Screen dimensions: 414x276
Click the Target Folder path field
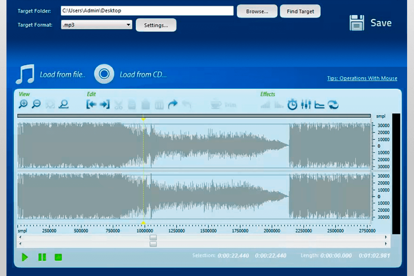pyautogui.click(x=147, y=11)
